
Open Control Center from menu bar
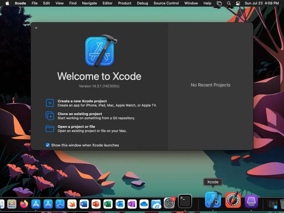pyautogui.click(x=238, y=3)
